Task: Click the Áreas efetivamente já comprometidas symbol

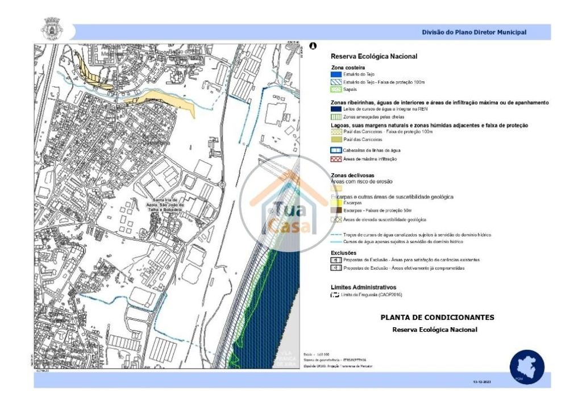Action: 336,268
